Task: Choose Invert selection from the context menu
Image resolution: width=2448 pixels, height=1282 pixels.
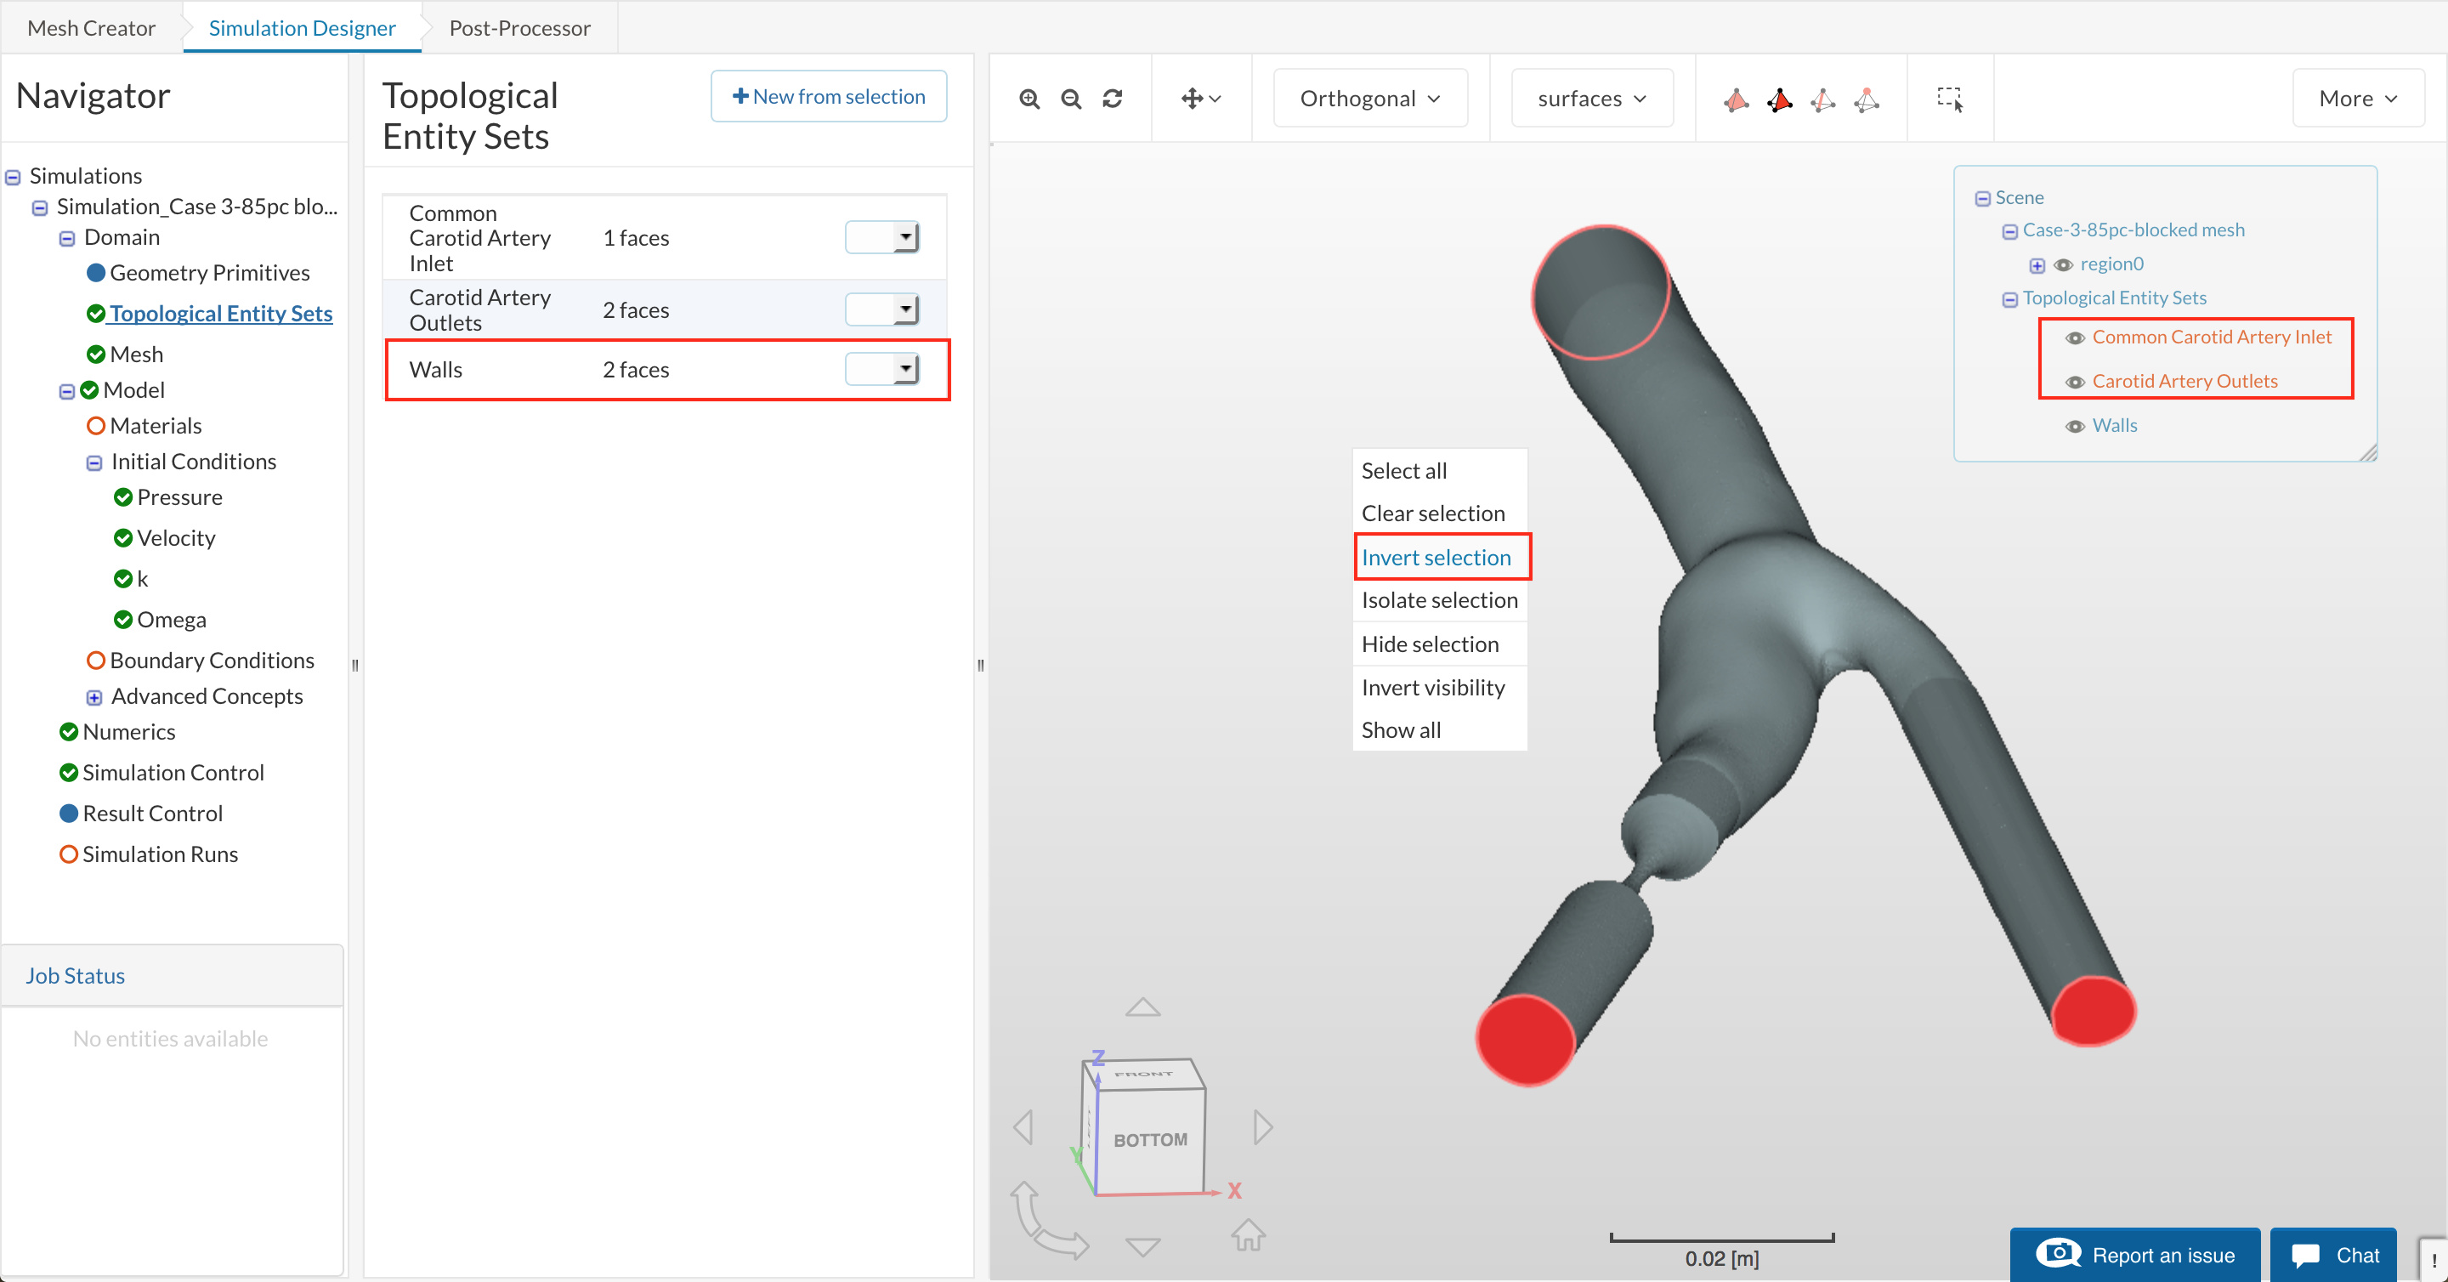Action: (1436, 558)
